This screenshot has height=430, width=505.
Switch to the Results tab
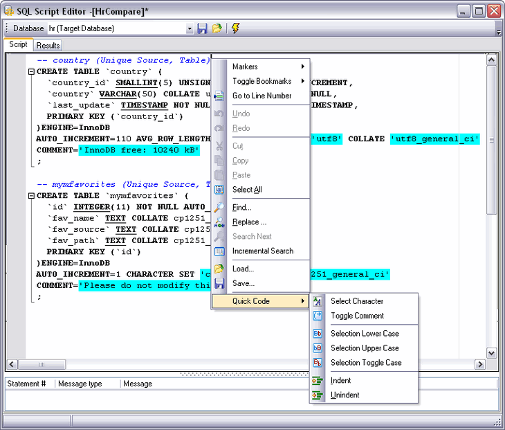pyautogui.click(x=48, y=46)
